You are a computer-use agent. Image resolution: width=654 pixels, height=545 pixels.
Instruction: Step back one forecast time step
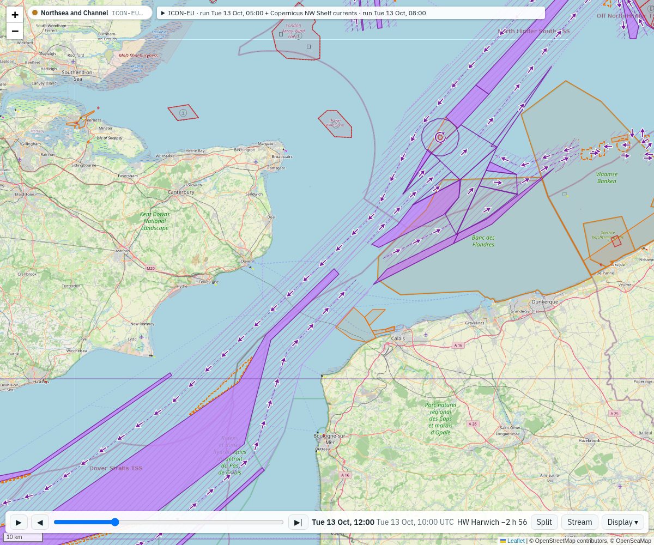click(40, 522)
